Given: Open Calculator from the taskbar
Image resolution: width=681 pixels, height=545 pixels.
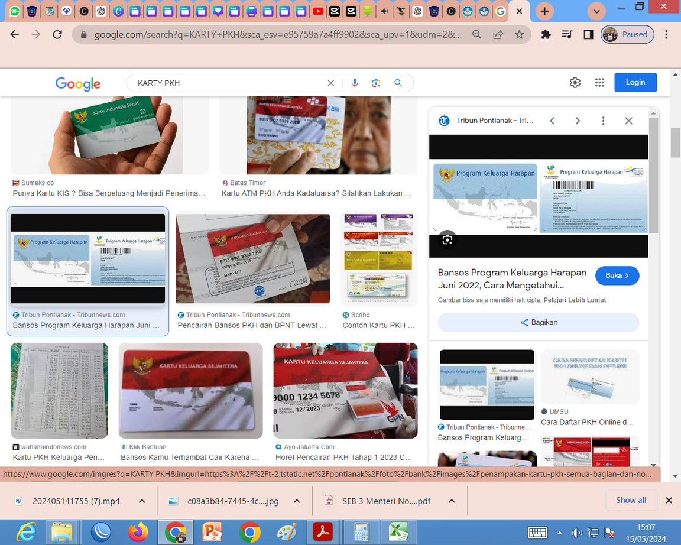Looking at the screenshot, I should pyautogui.click(x=361, y=533).
